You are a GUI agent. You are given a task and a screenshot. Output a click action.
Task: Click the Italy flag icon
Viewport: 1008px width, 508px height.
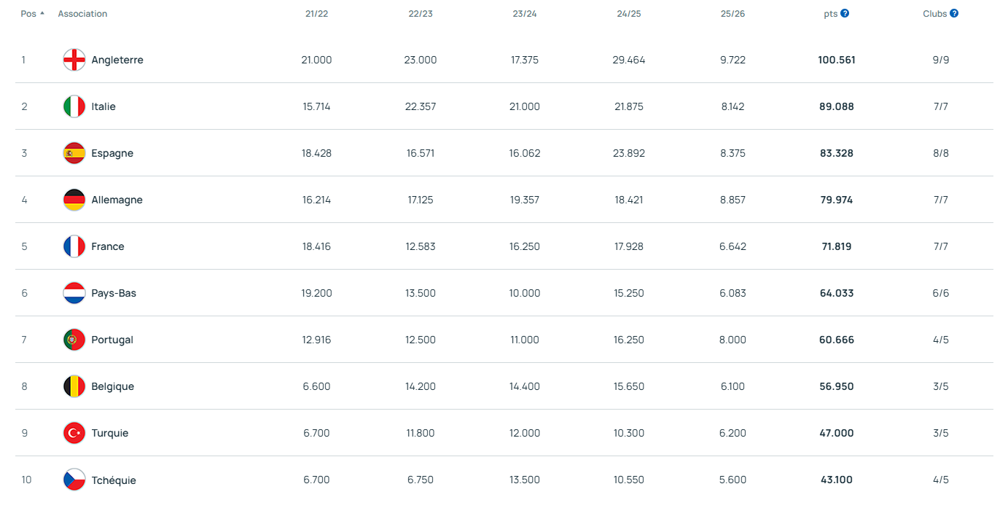pos(74,106)
